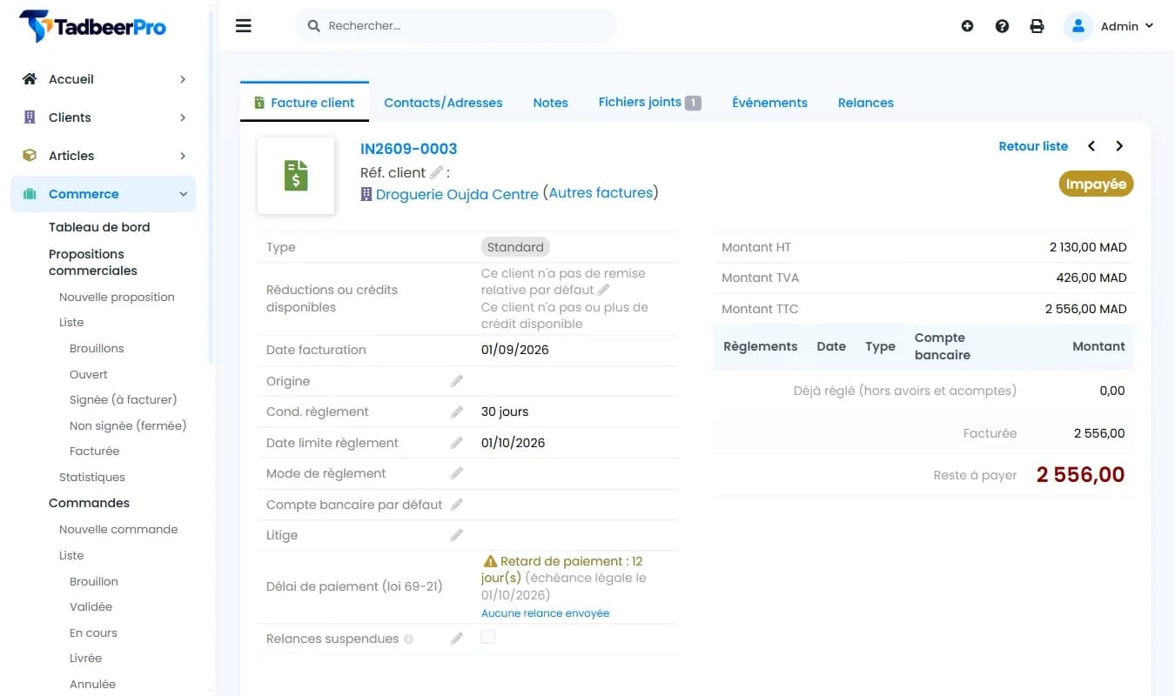Image resolution: width=1175 pixels, height=696 pixels.
Task: Switch to Événements tab
Action: click(769, 103)
